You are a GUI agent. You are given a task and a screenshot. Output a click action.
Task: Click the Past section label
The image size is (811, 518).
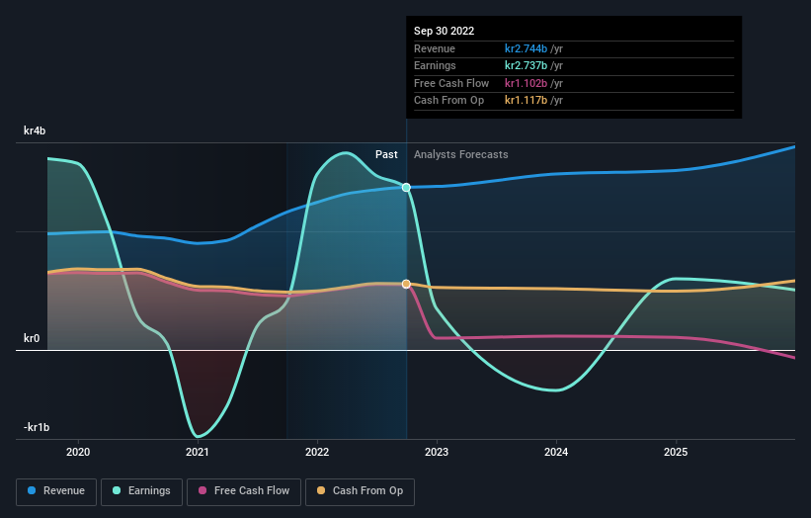tap(386, 155)
